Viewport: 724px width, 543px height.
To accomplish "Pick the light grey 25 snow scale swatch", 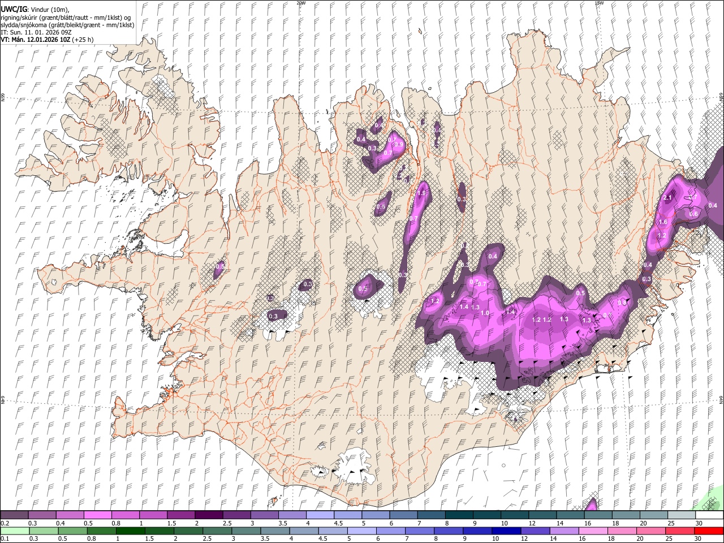I will pos(681,515).
